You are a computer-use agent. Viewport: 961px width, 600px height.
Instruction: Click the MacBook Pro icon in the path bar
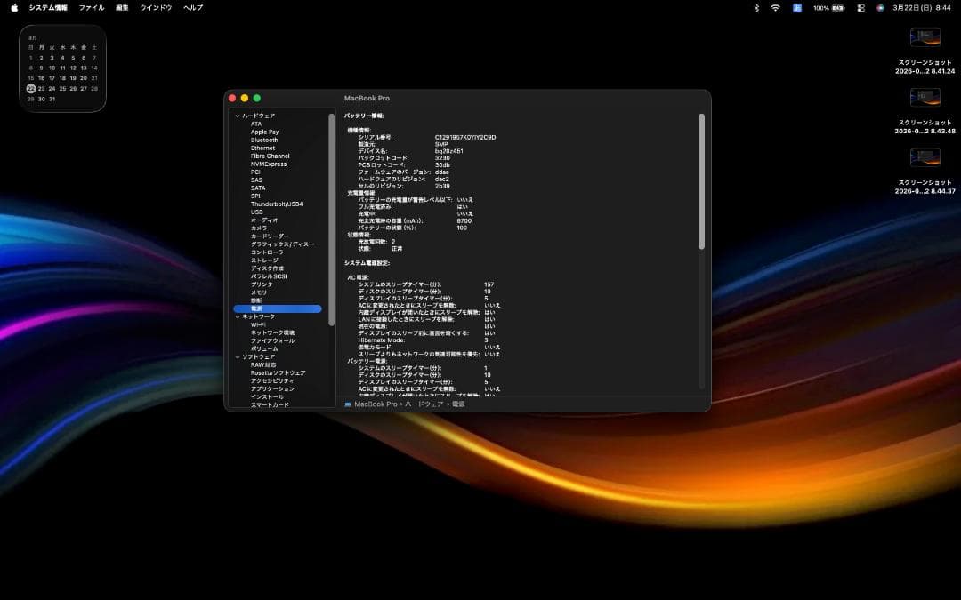pos(348,404)
